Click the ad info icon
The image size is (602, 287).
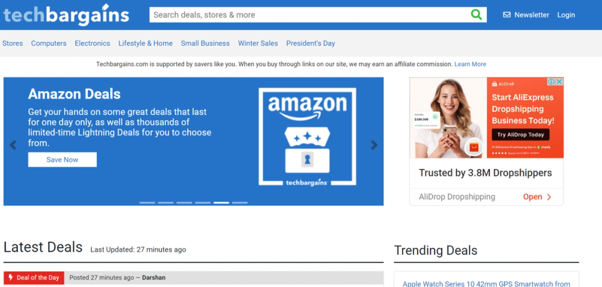[551, 82]
